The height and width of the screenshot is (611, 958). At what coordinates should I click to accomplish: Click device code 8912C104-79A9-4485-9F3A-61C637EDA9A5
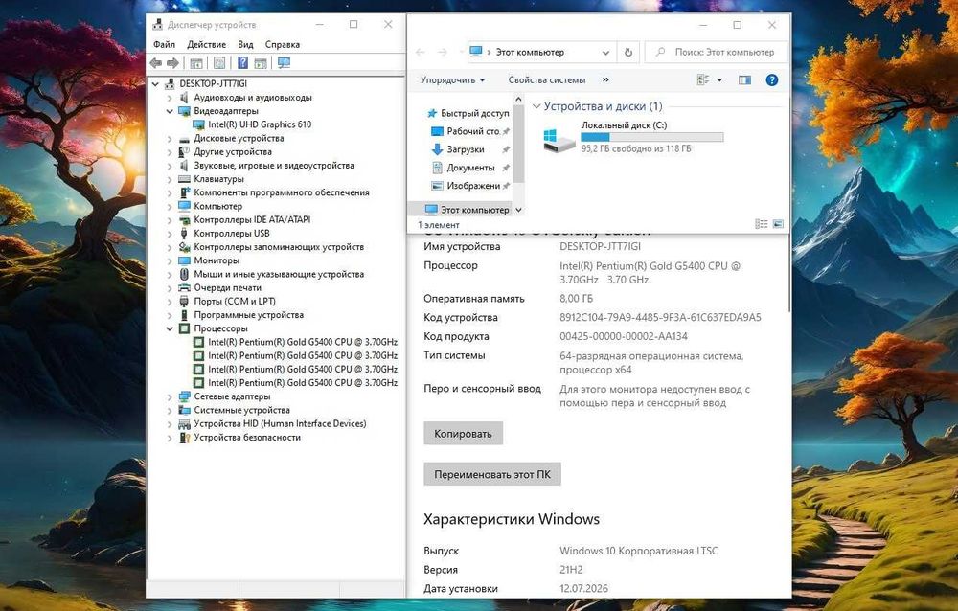coord(660,318)
